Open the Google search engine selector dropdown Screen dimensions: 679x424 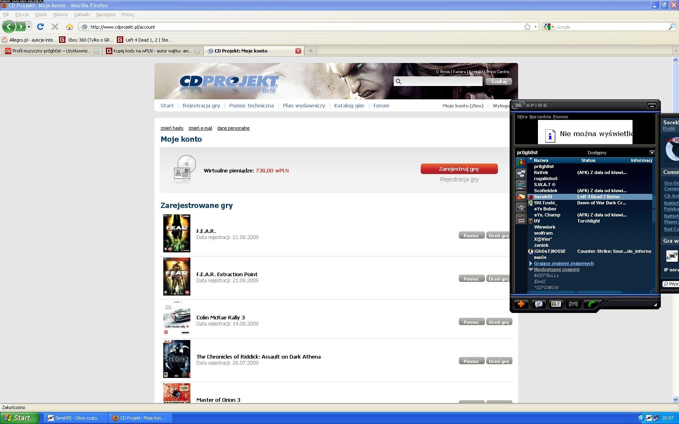click(x=549, y=27)
